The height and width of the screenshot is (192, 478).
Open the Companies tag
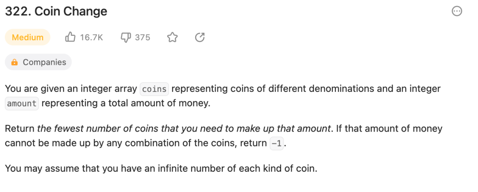38,62
